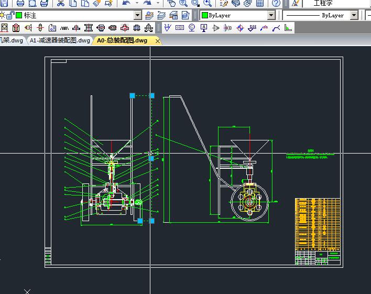Open the Layer Properties Manager icon

pyautogui.click(x=173, y=15)
